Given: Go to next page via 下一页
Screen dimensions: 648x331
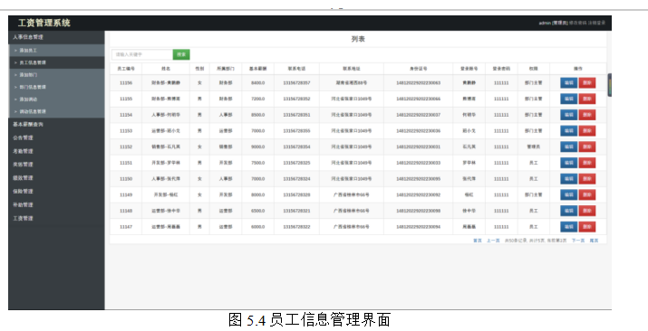Looking at the screenshot, I should (578, 241).
